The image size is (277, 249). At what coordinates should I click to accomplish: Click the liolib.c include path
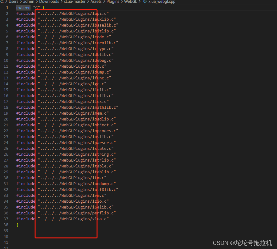coord(75,96)
